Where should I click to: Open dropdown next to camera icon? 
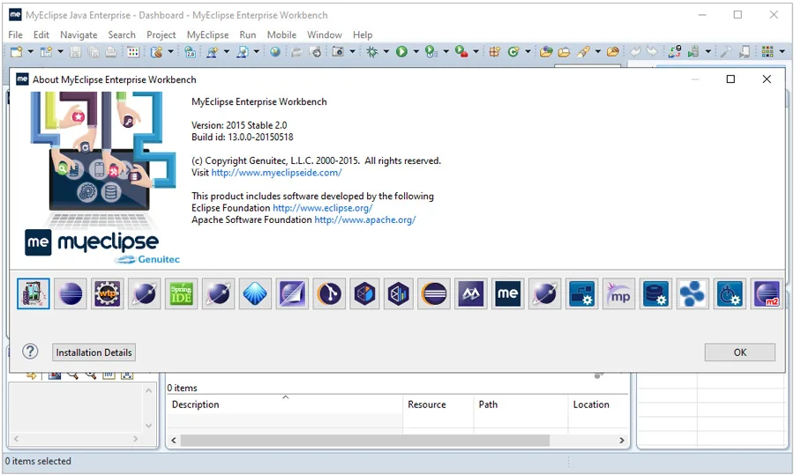pos(352,52)
